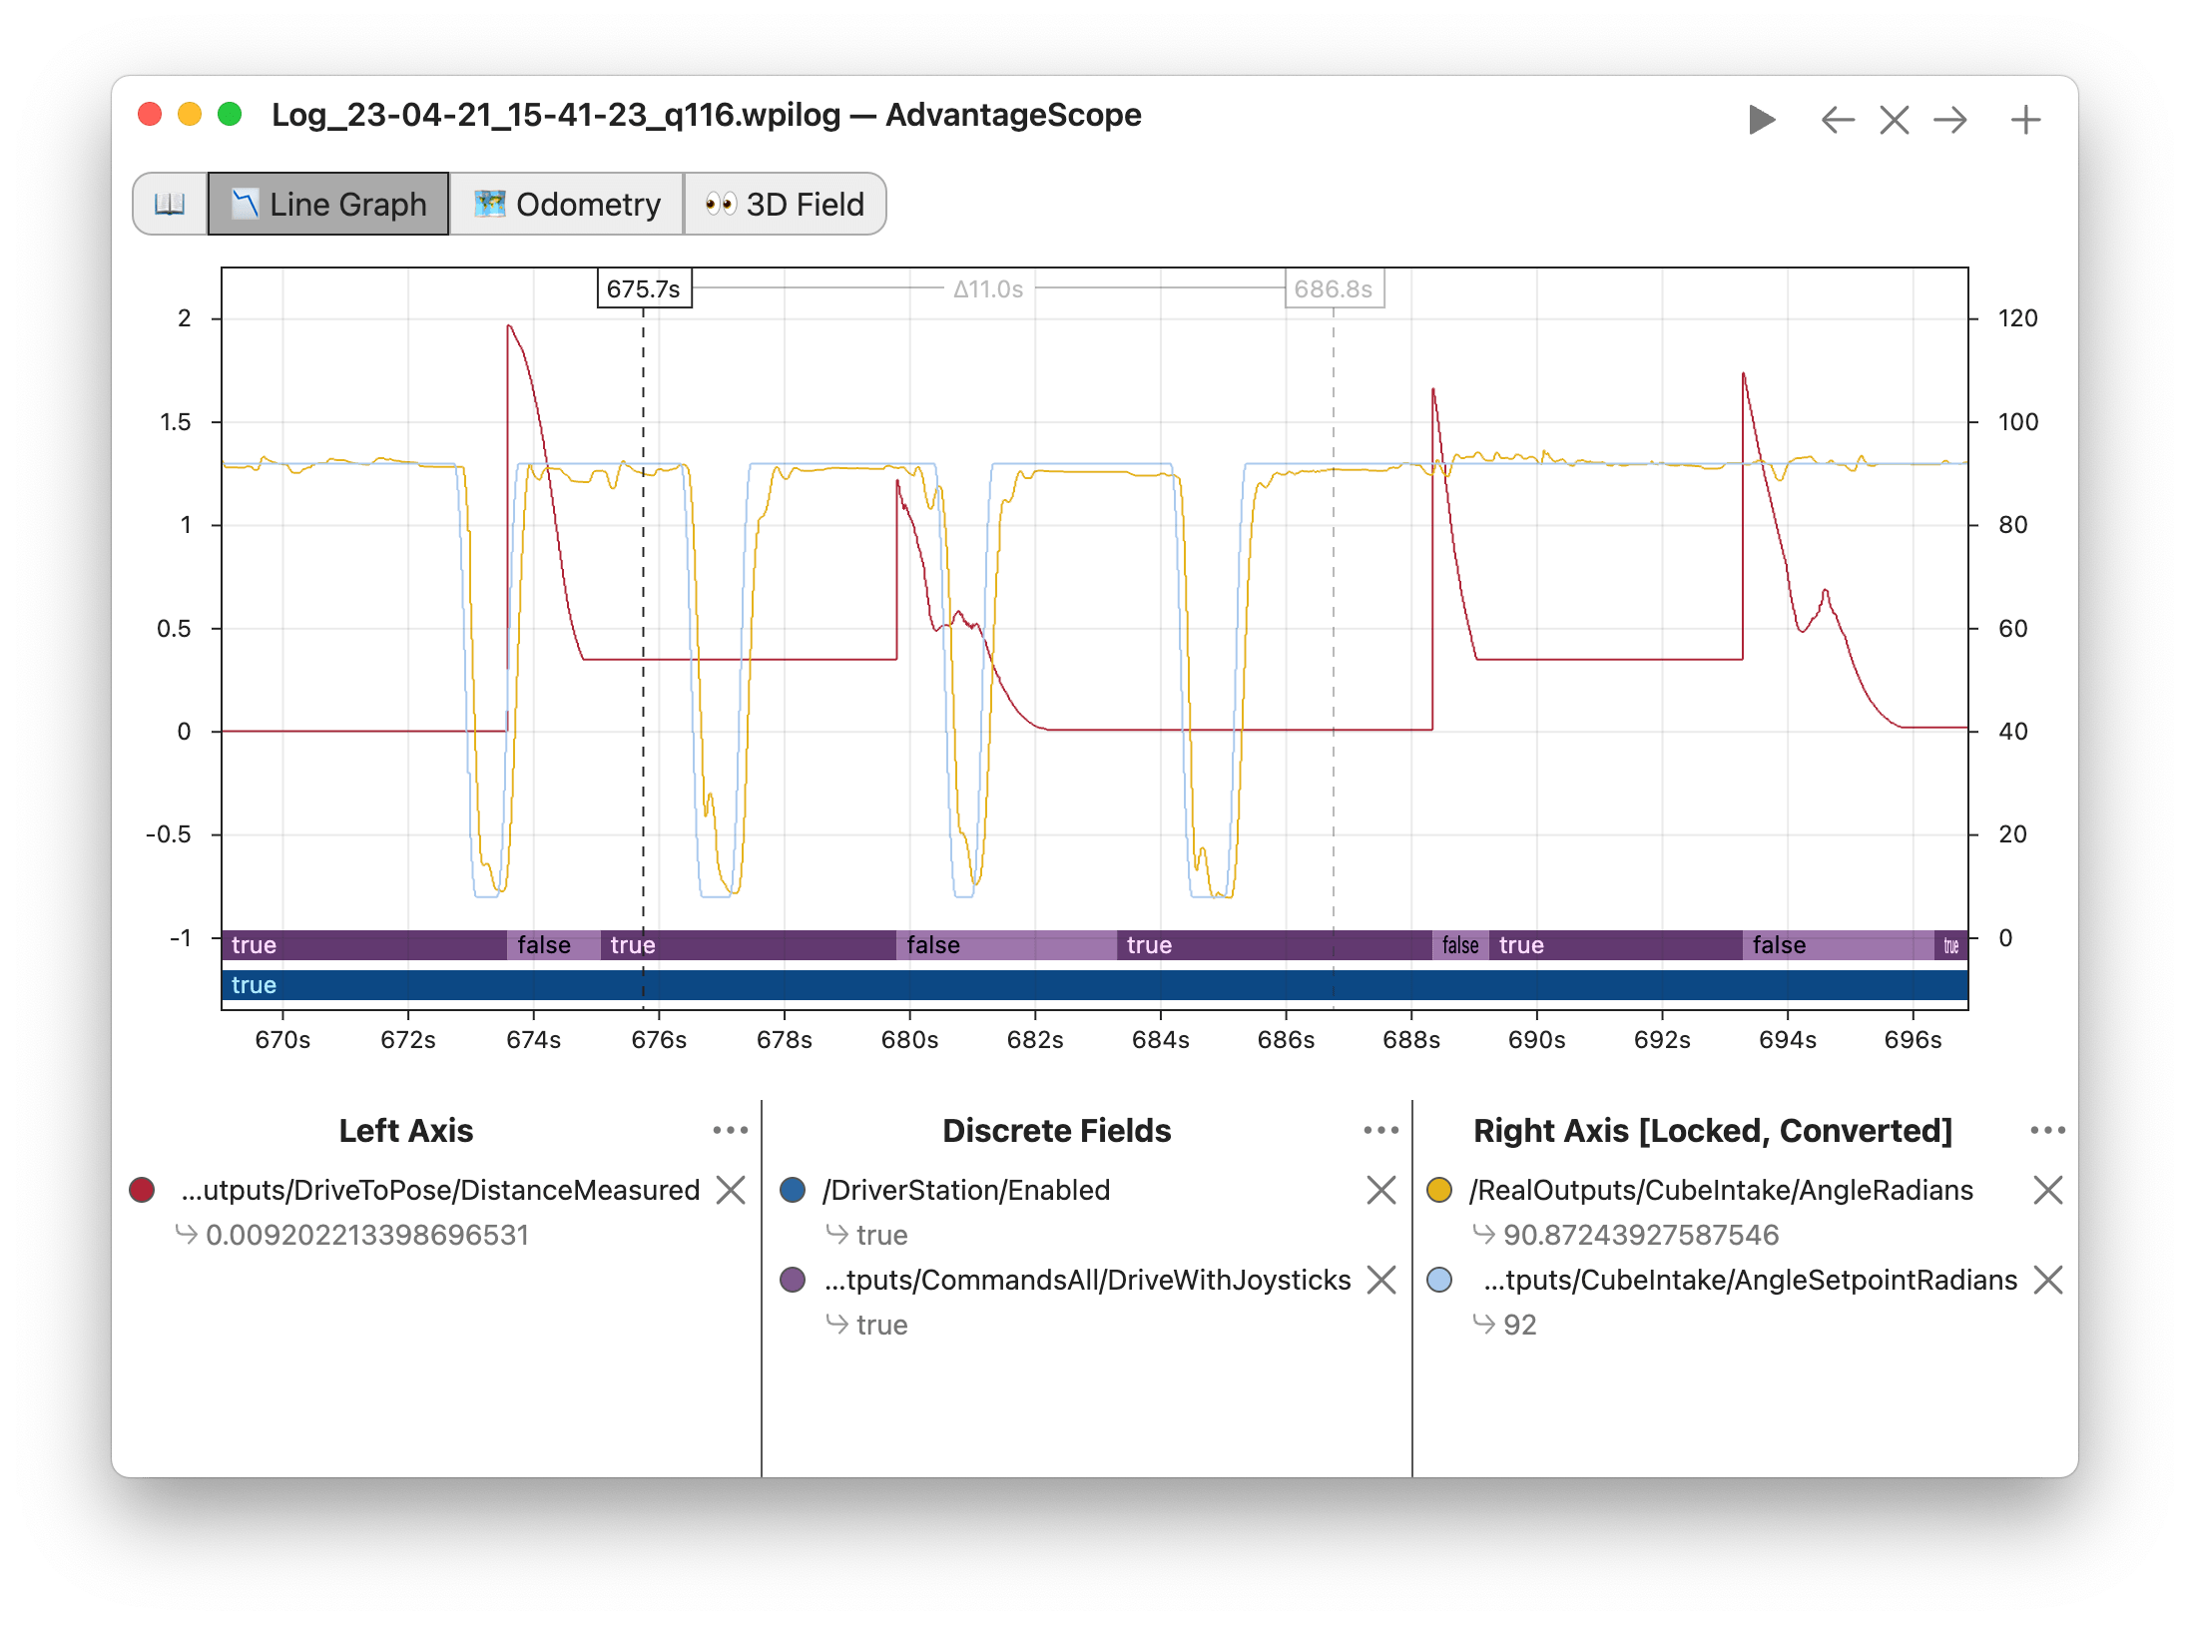Select the 686.8s timeline marker
The width and height of the screenshot is (2190, 1625).
click(x=1335, y=289)
